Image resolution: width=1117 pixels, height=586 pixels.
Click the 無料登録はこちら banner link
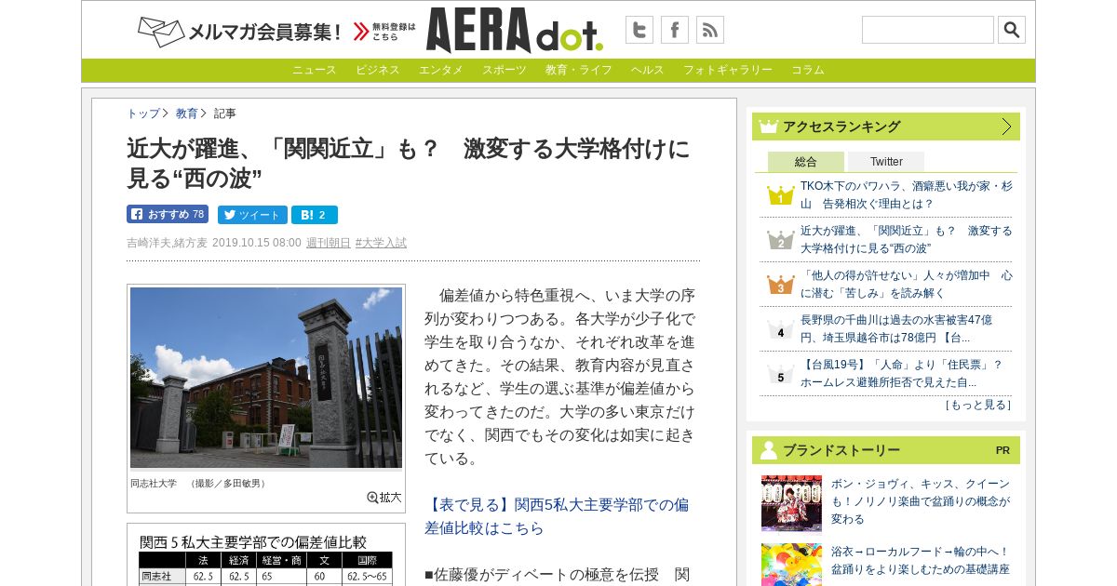tap(384, 32)
